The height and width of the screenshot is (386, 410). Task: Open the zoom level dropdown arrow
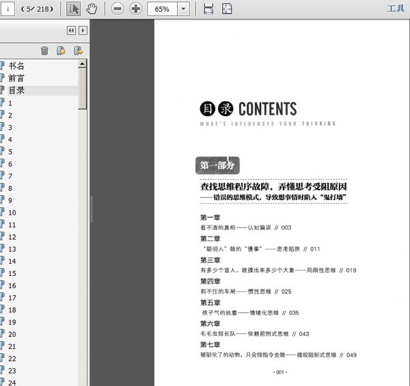click(184, 9)
